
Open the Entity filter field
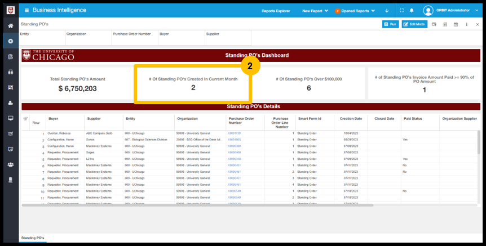coord(42,38)
